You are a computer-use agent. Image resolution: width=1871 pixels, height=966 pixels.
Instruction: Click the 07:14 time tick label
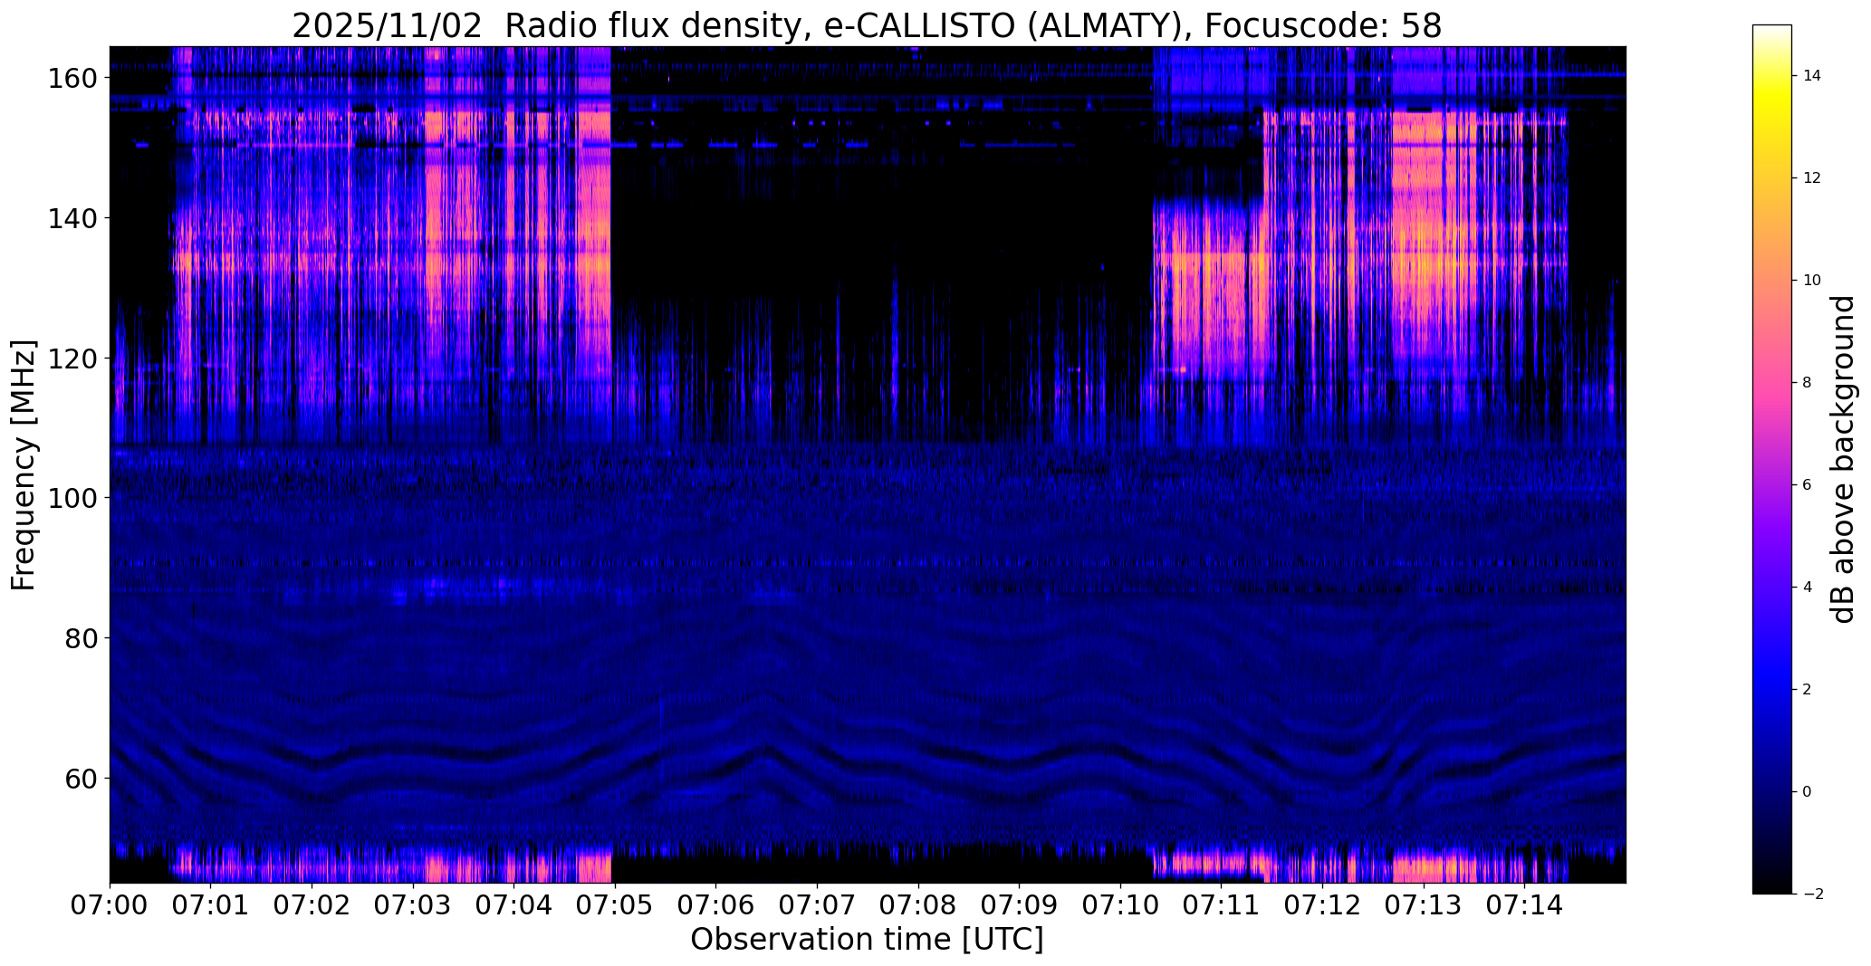pyautogui.click(x=1525, y=904)
